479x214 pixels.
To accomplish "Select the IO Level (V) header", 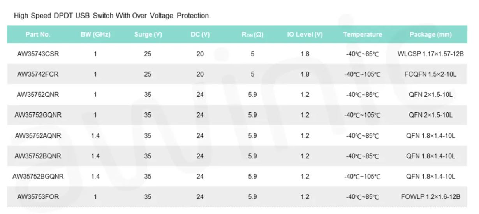I will (x=305, y=34).
